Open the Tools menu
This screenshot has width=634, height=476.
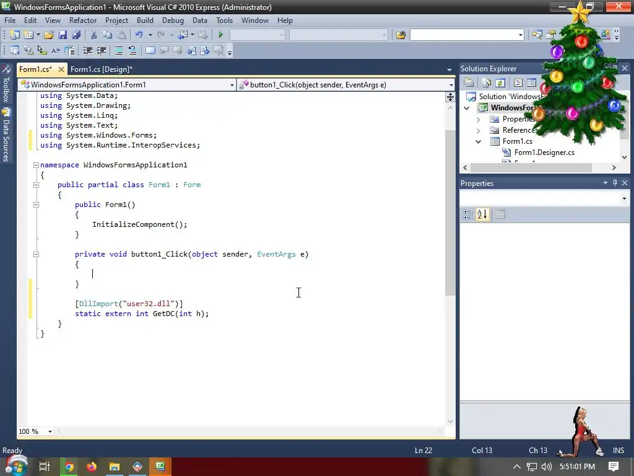coord(224,20)
